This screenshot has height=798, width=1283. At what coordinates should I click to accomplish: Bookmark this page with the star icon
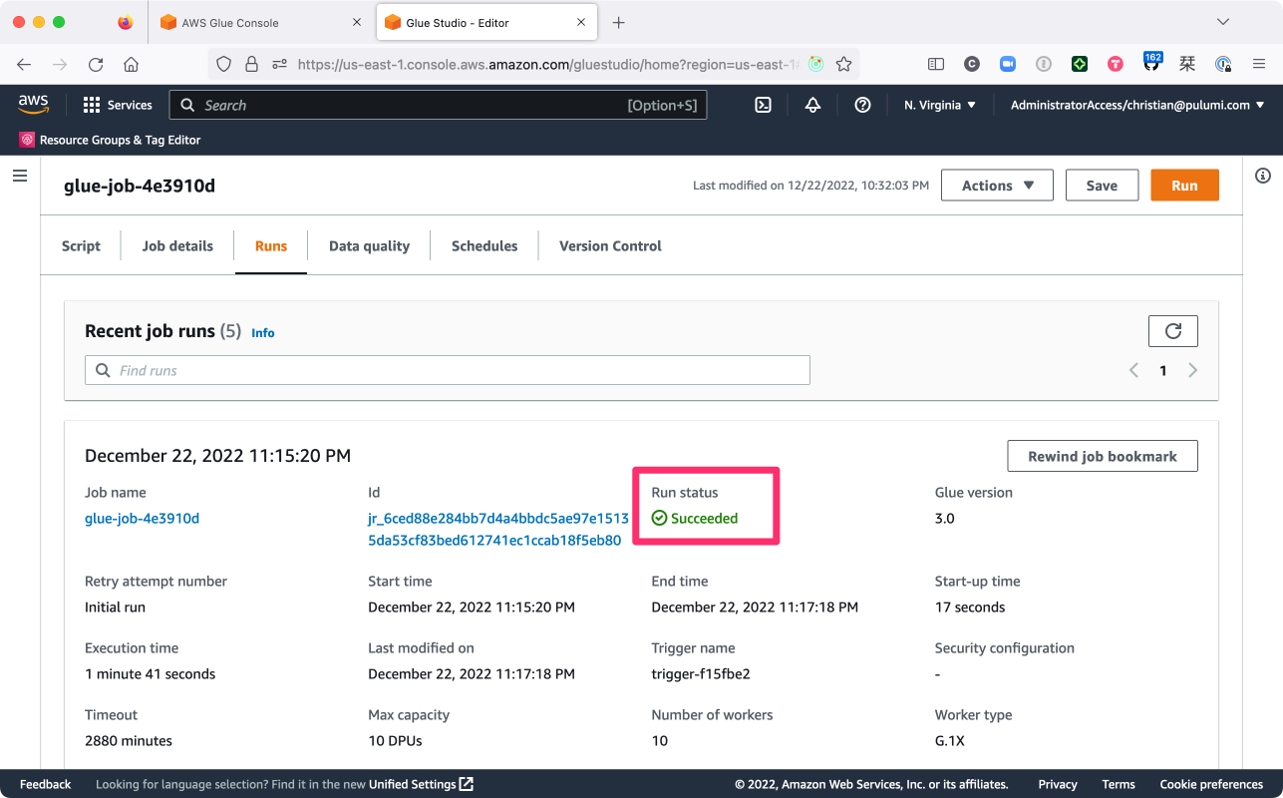(844, 64)
